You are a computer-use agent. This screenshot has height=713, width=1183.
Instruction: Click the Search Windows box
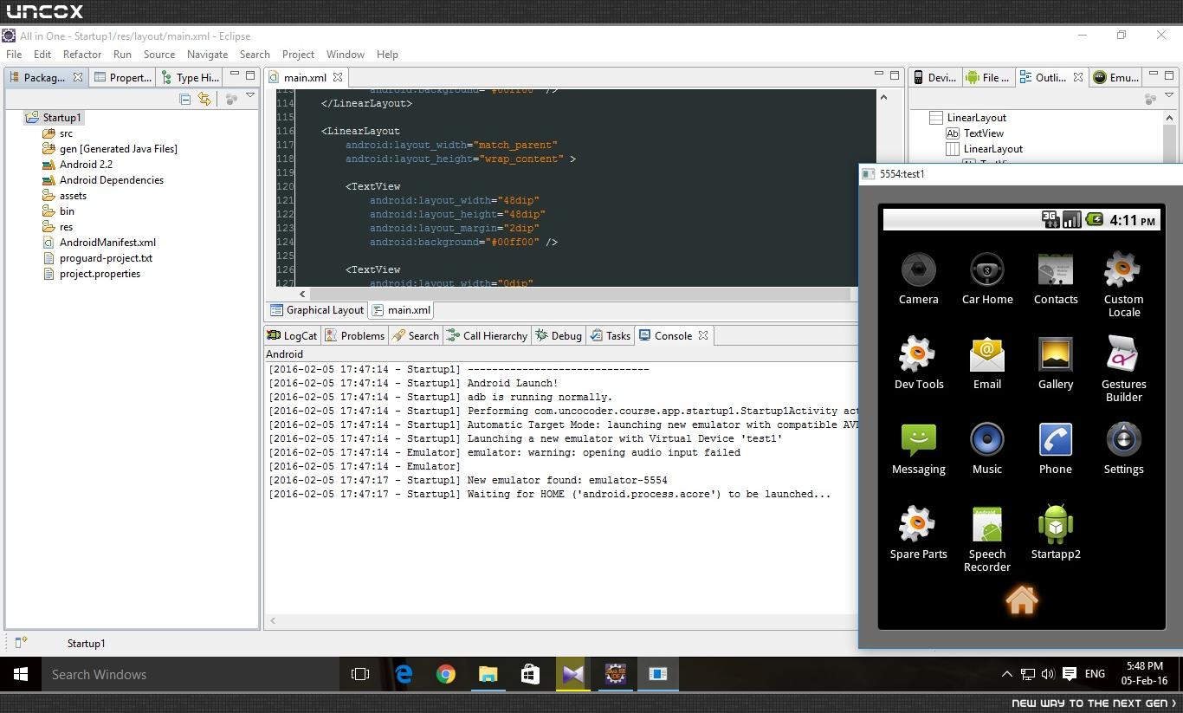pyautogui.click(x=190, y=674)
